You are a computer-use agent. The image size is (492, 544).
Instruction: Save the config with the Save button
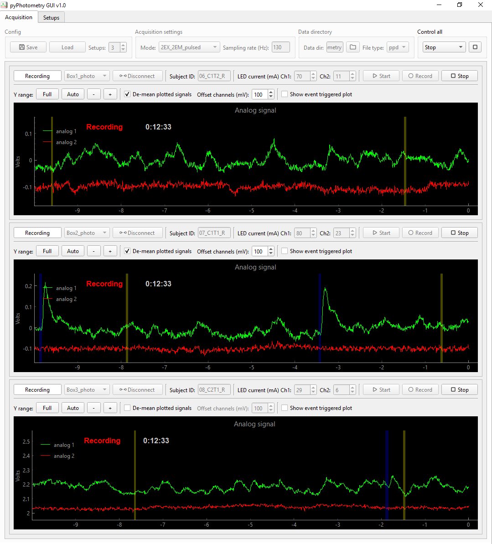pos(28,47)
